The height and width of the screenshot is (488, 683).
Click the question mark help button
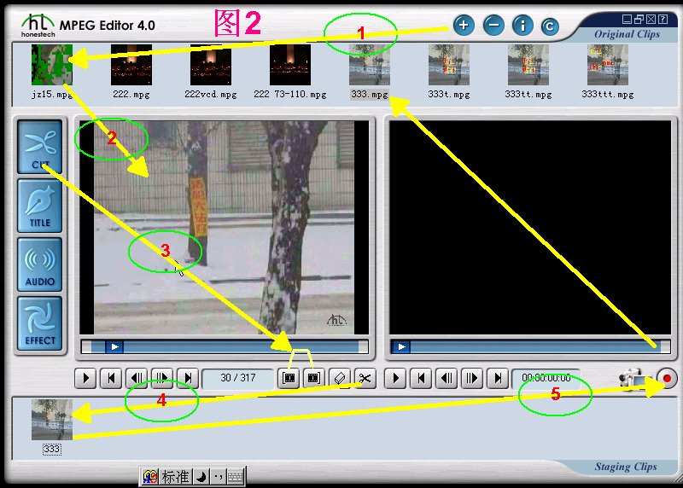[x=663, y=19]
